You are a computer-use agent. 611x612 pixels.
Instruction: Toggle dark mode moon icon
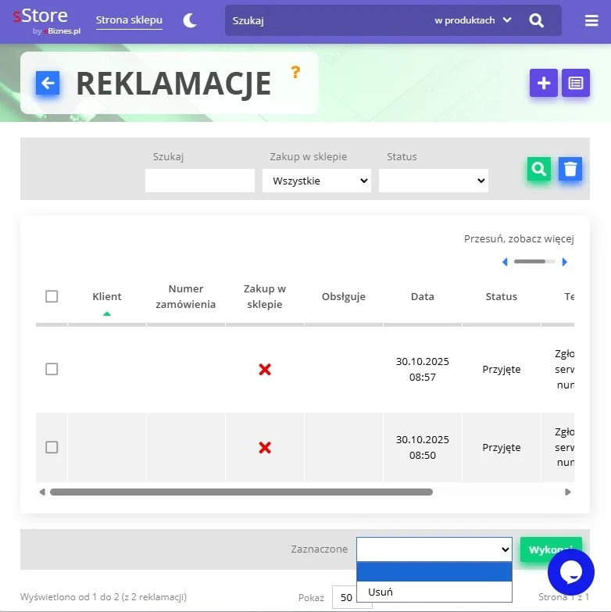[x=190, y=20]
